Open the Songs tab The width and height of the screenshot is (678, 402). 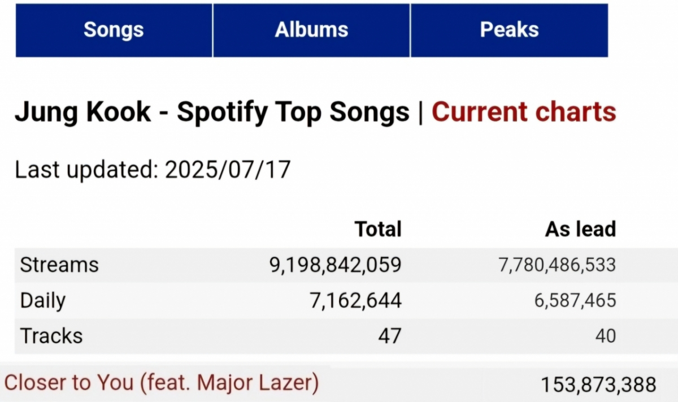click(x=114, y=30)
